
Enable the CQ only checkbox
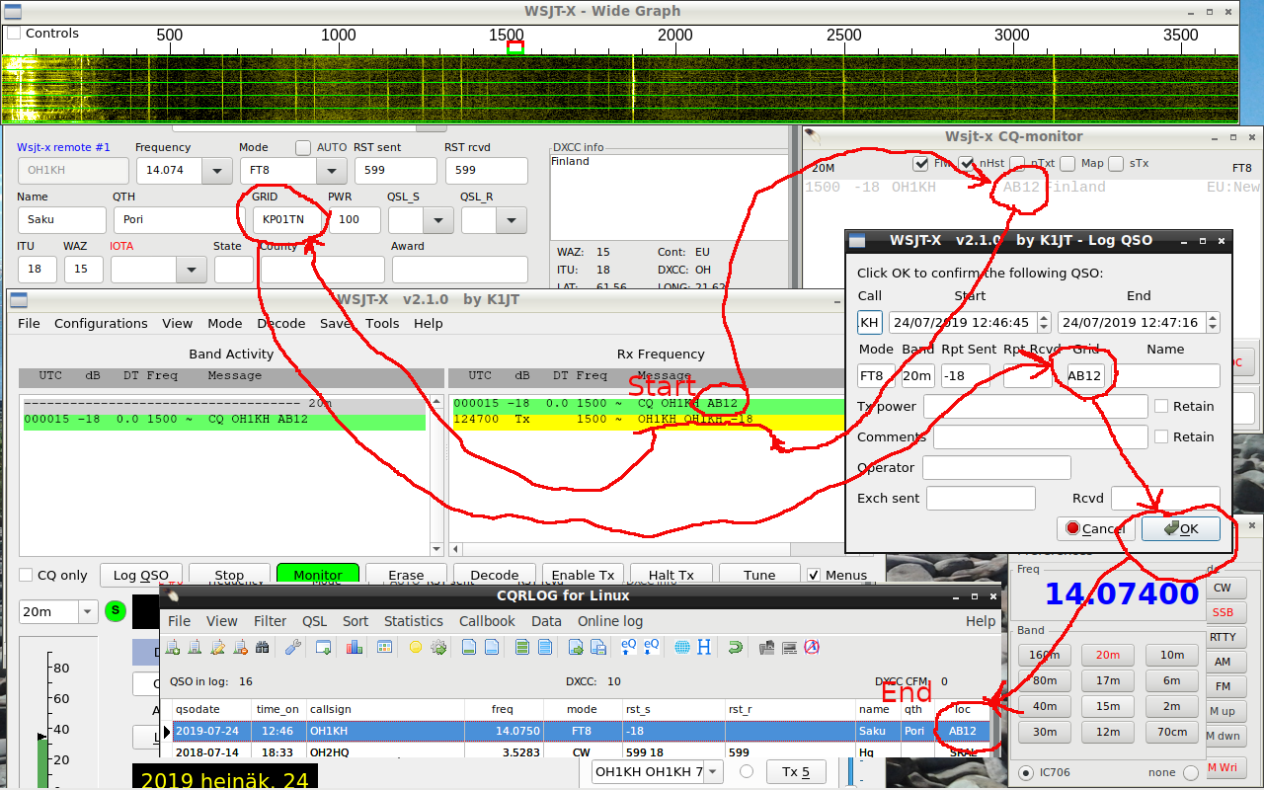[x=27, y=575]
